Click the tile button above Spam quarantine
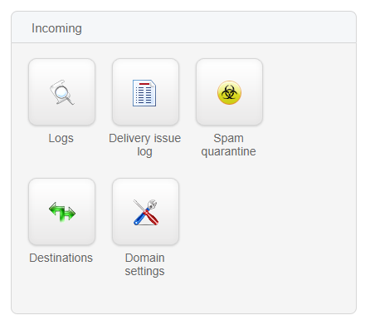The height and width of the screenshot is (325, 370). pos(230,92)
